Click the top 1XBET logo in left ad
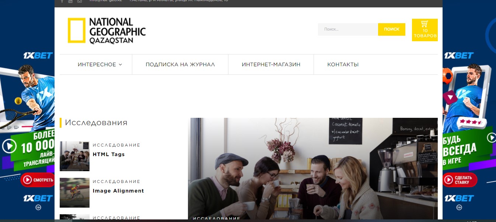Viewport: 496px width, 222px height. coord(38,56)
